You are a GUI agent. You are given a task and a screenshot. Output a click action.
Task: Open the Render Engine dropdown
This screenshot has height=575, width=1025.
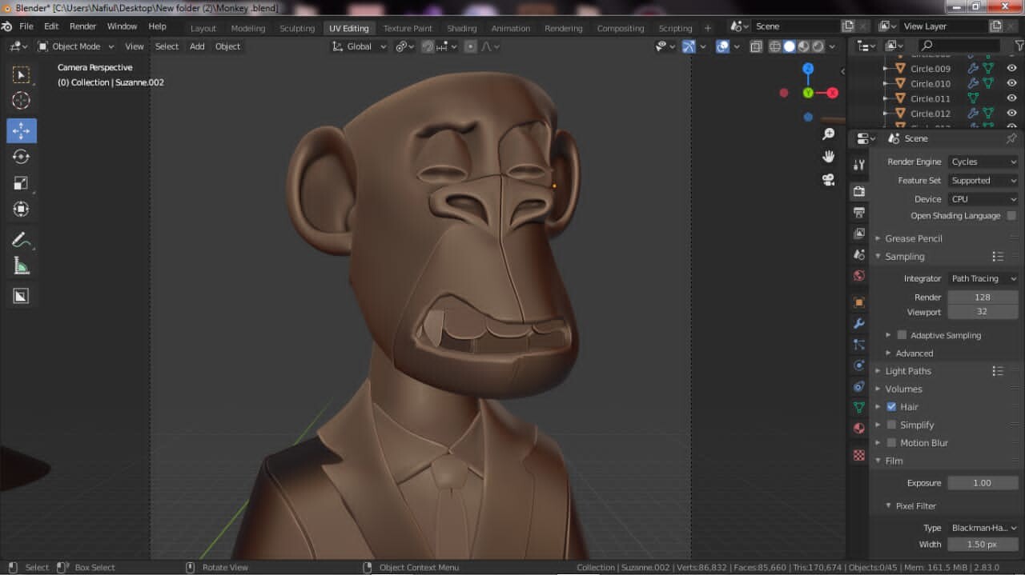coord(983,161)
